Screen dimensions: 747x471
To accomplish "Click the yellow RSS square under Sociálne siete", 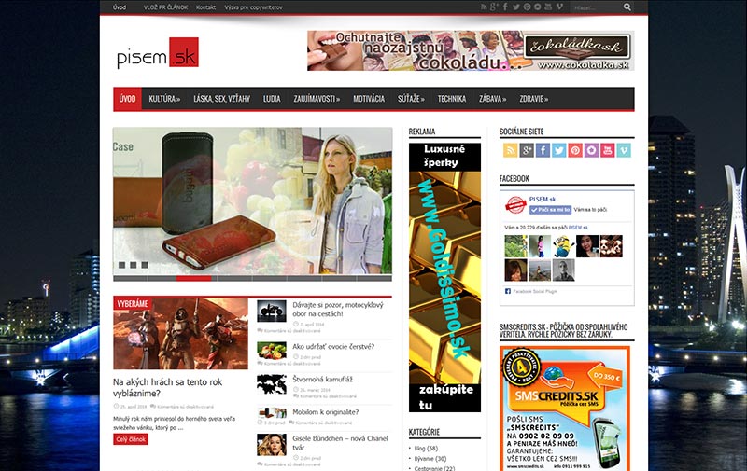I will [510, 150].
